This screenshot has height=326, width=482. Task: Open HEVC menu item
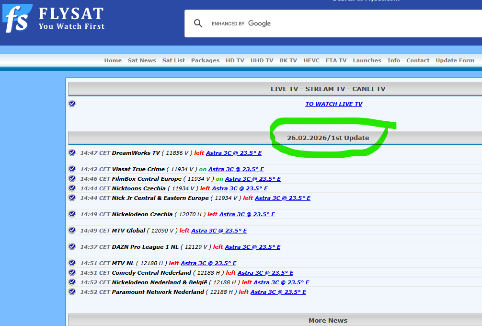point(311,60)
